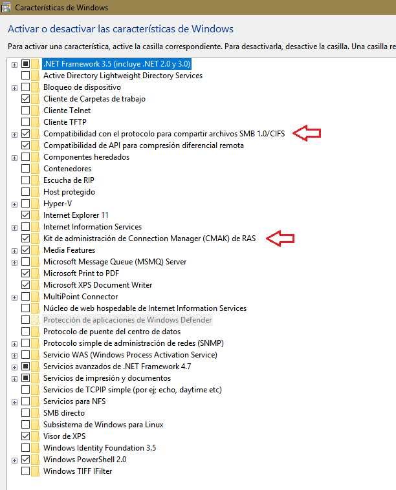
Task: Click folder icon beside Windows TIFF IFilter
Action: [36, 471]
